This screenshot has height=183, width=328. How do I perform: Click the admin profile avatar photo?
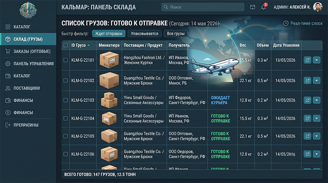[318, 7]
